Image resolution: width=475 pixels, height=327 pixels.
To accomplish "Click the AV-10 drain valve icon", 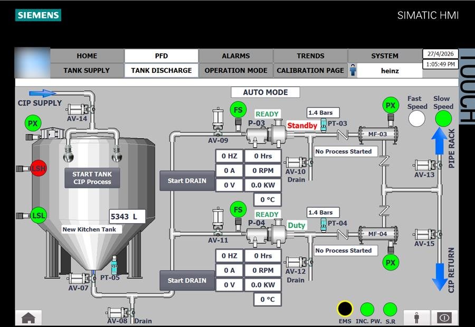I will [x=298, y=162].
